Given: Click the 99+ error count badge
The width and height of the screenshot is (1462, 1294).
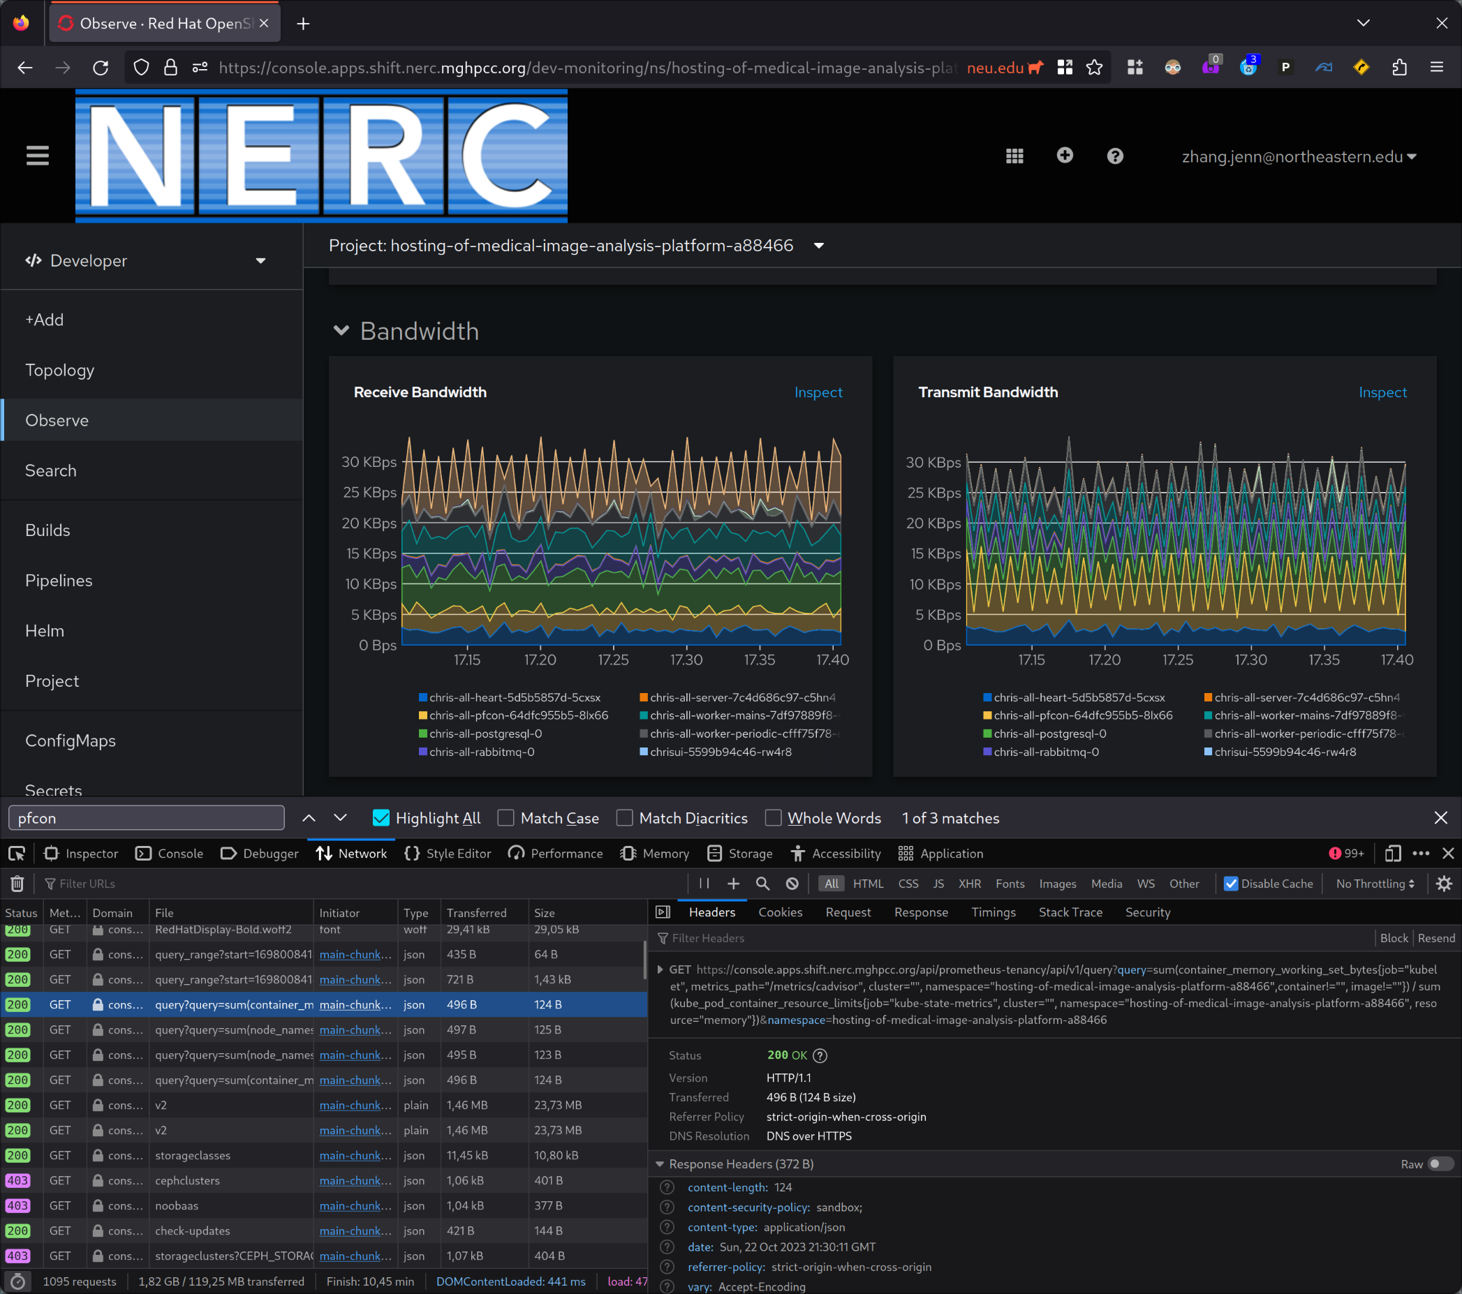Looking at the screenshot, I should coord(1346,854).
